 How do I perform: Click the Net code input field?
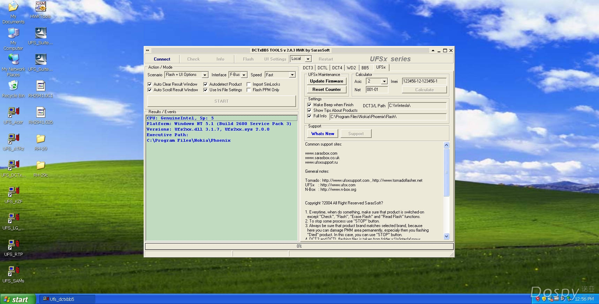(377, 89)
